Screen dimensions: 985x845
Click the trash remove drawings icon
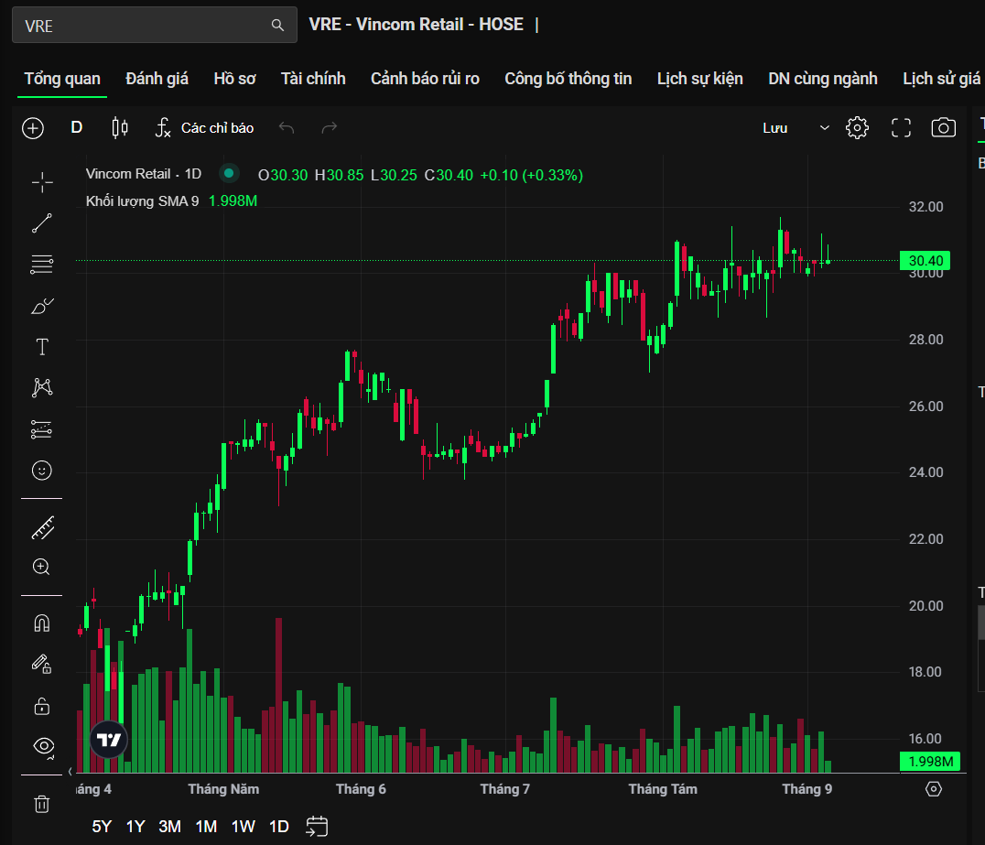pyautogui.click(x=42, y=804)
